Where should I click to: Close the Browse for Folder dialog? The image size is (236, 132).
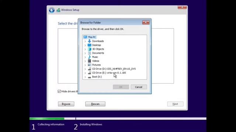pos(146,22)
